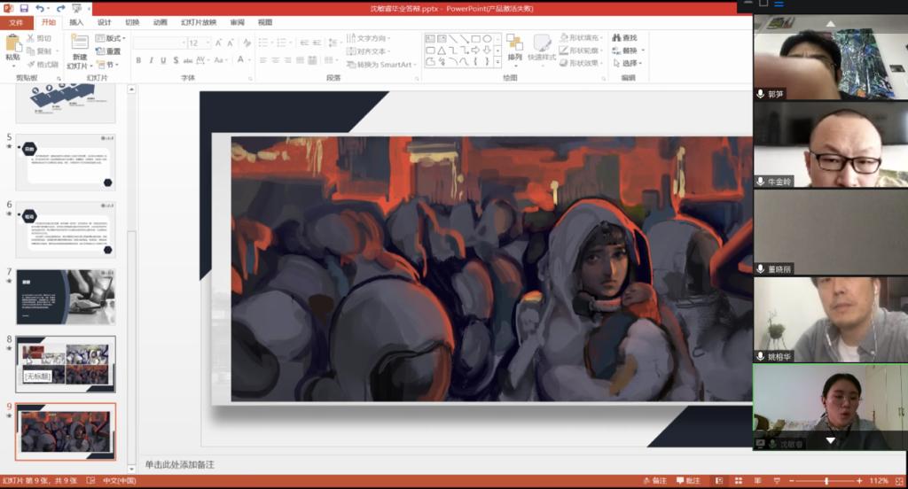Click the Notes (备注) status bar button
This screenshot has height=489, width=908.
[x=655, y=481]
